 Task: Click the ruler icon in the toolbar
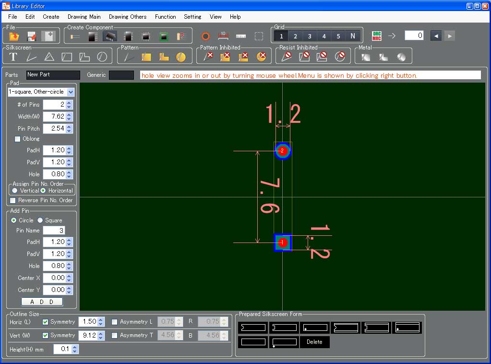[x=241, y=36]
